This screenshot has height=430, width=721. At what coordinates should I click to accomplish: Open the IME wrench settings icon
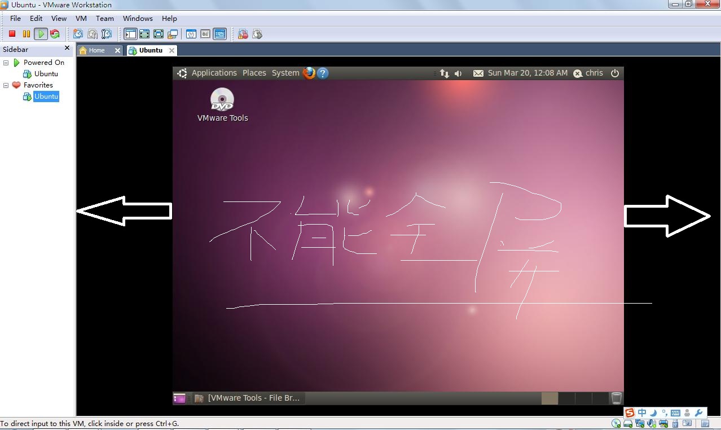[x=698, y=413]
